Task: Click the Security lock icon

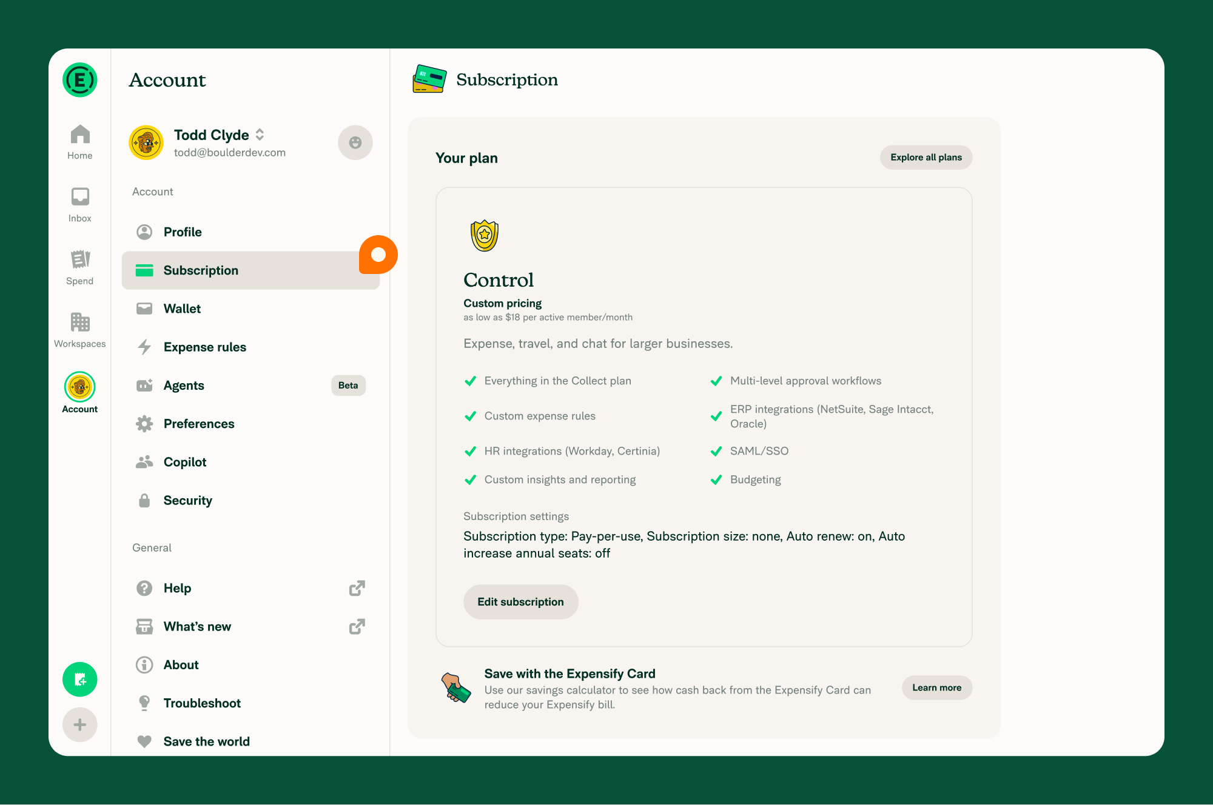Action: [x=144, y=500]
